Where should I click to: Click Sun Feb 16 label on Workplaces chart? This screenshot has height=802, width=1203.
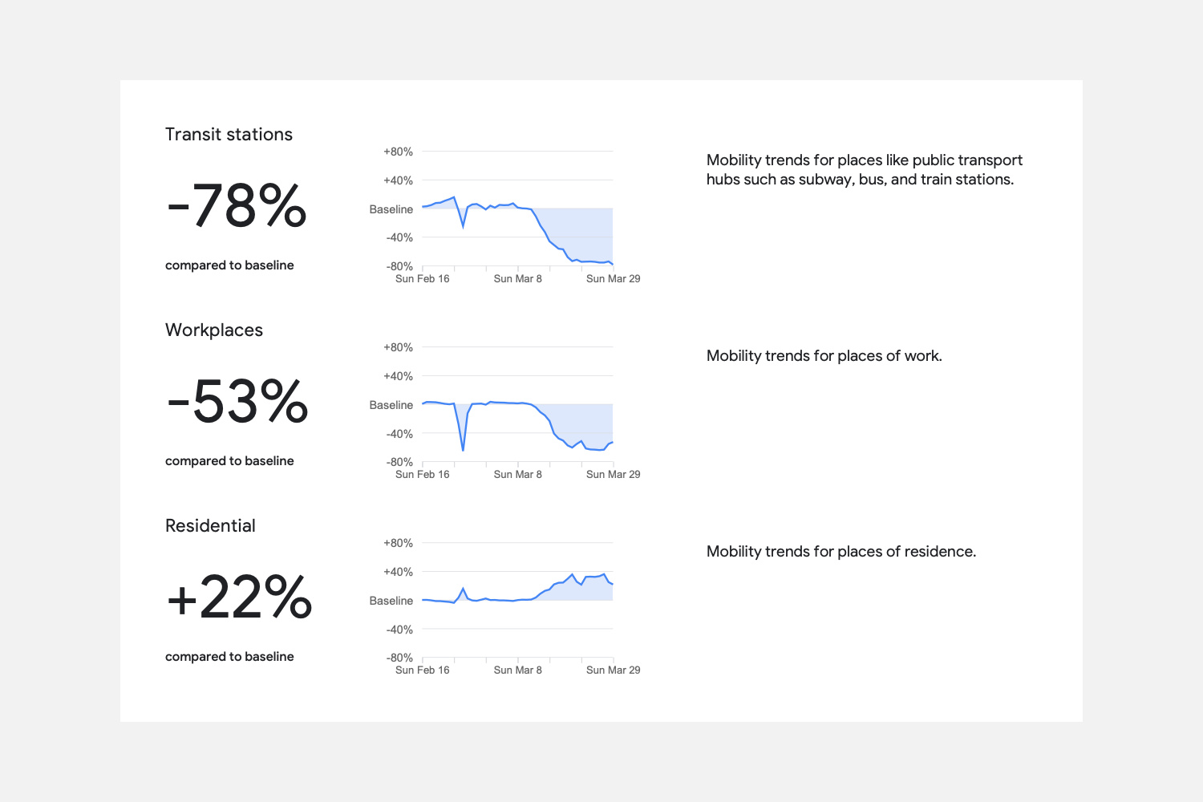[423, 475]
